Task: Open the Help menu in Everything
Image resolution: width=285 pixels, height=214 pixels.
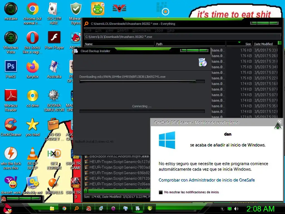Action: point(171,30)
